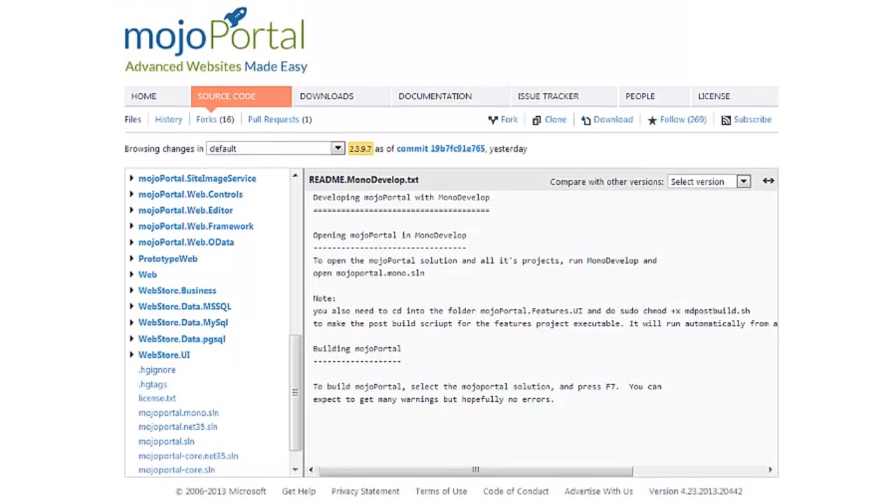The image size is (896, 504).
Task: Click the Fork link text
Action: (509, 120)
